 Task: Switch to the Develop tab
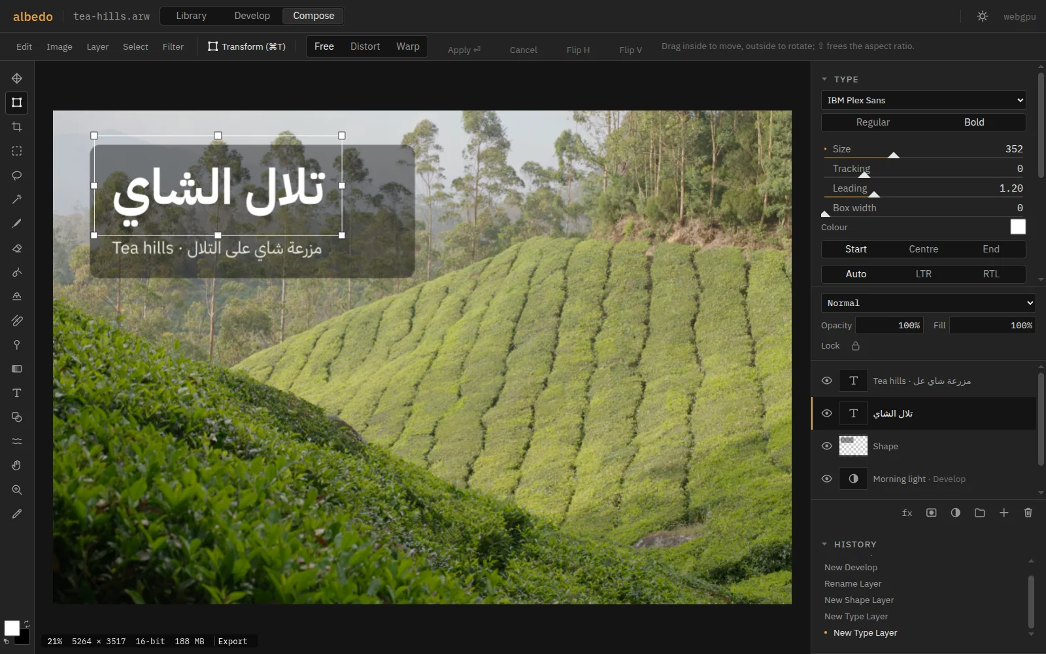(252, 16)
